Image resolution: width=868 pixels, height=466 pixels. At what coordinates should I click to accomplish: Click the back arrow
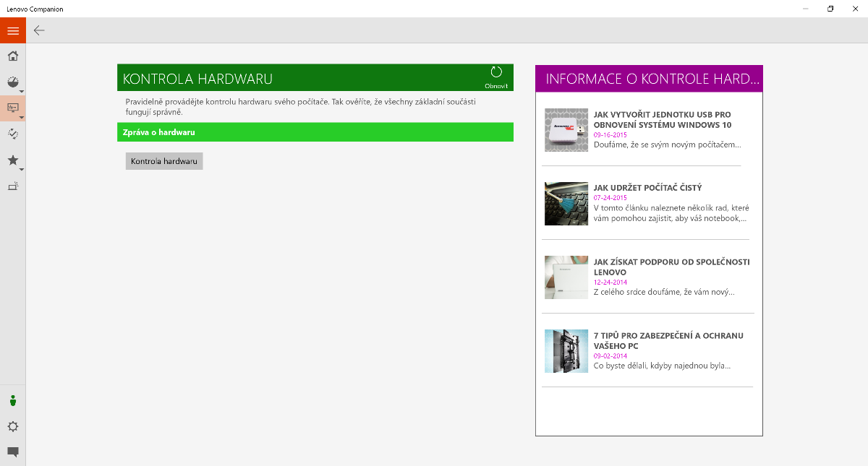tap(39, 30)
